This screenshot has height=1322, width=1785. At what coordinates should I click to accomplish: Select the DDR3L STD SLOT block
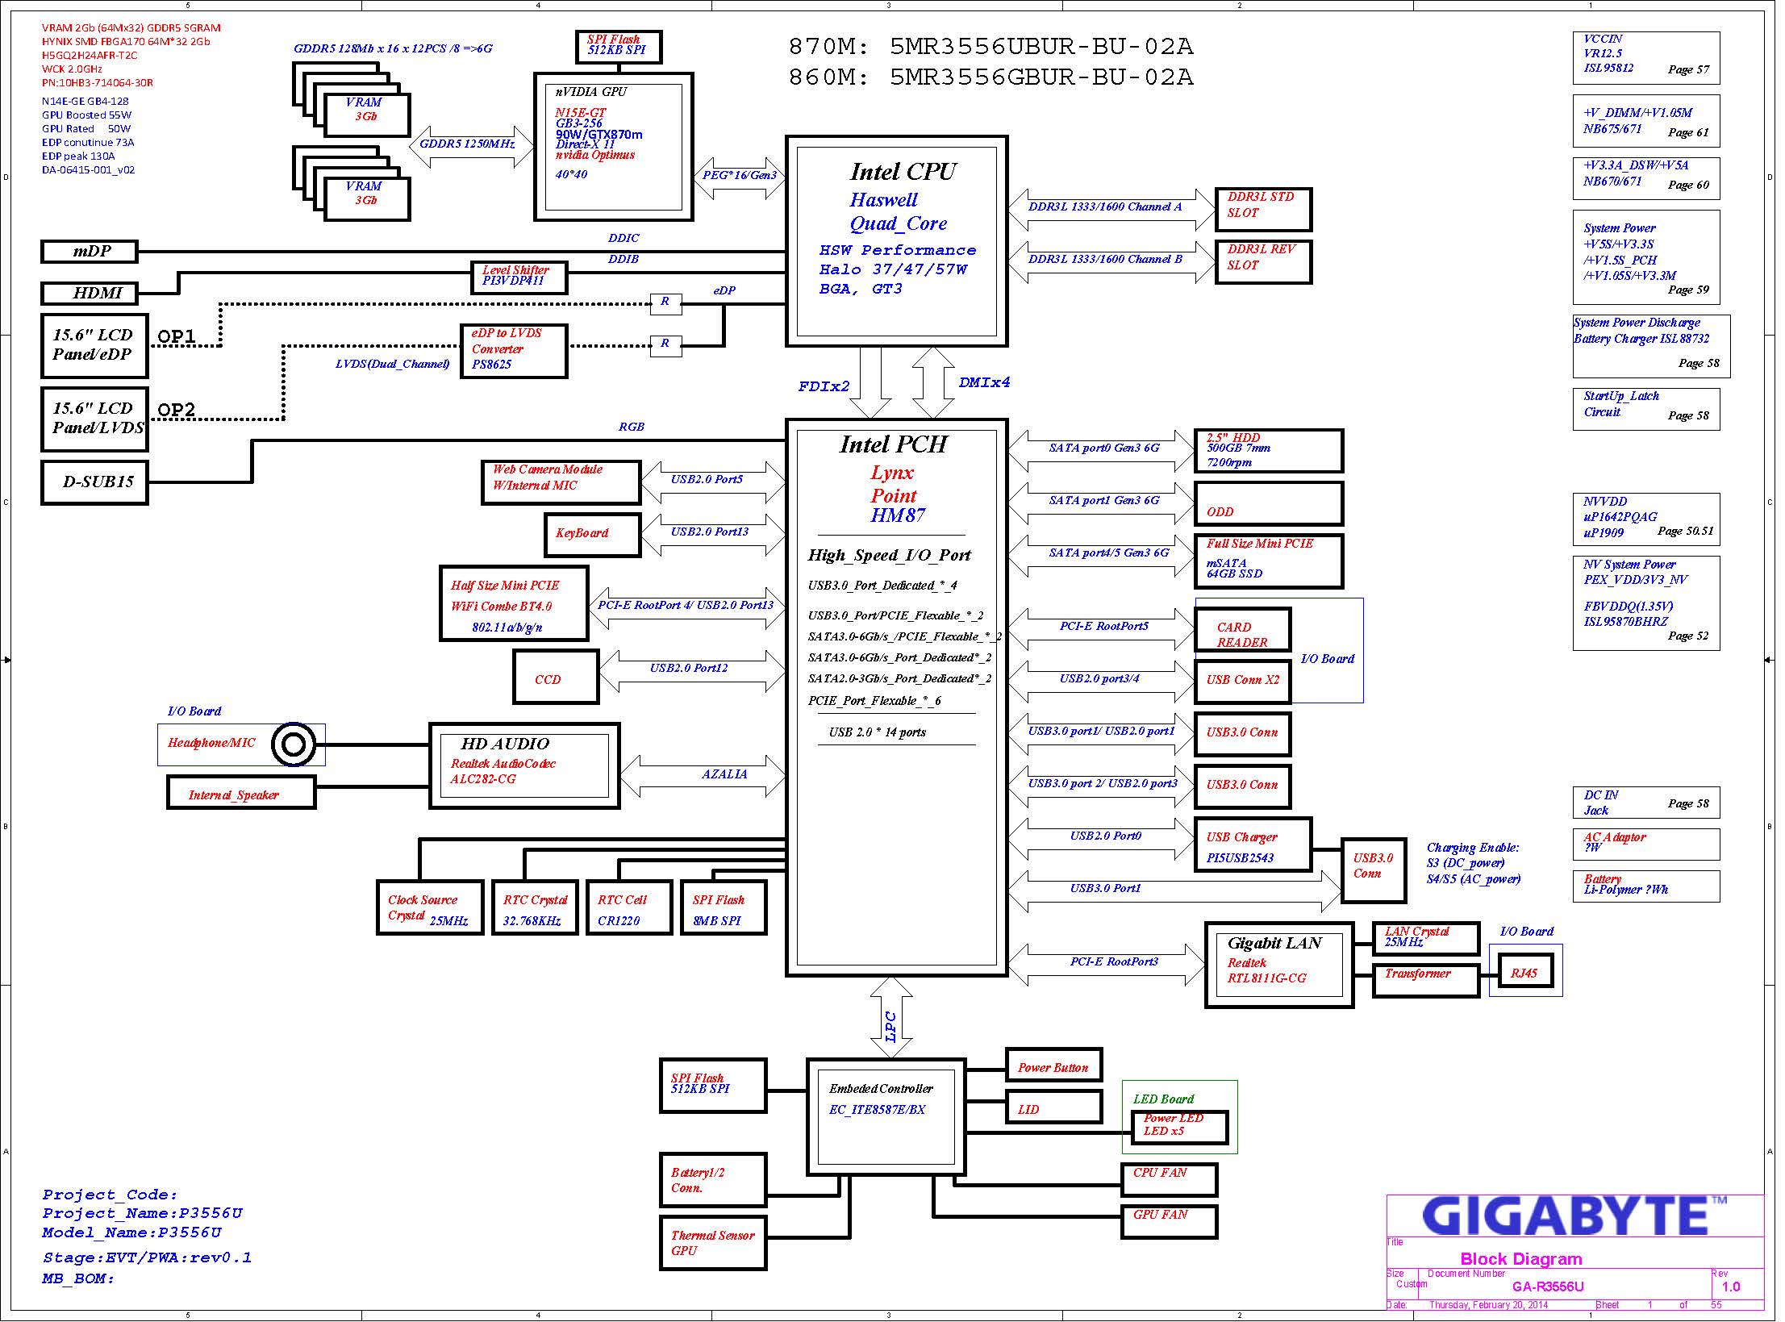point(1263,210)
